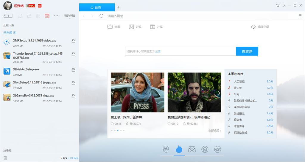Image resolution: width=305 pixels, height=162 pixels.
Task: Open the hamburger menu right of the address bar
Action: 300,16
